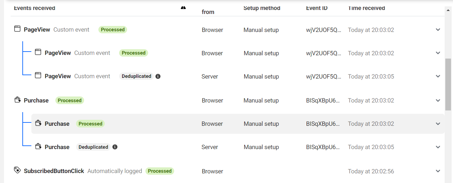Viewport: 453px width, 183px height.
Task: Click the top-level PageView browser window icon
Action: point(17,29)
